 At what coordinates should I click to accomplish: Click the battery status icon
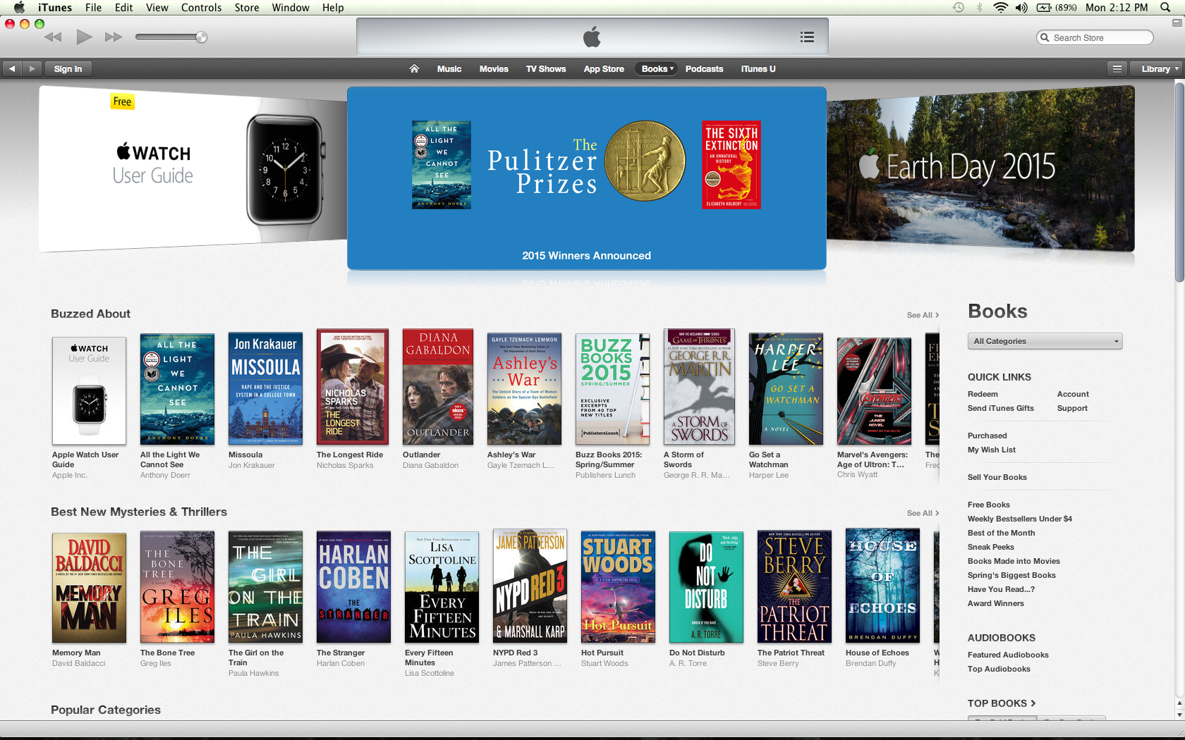(1044, 8)
